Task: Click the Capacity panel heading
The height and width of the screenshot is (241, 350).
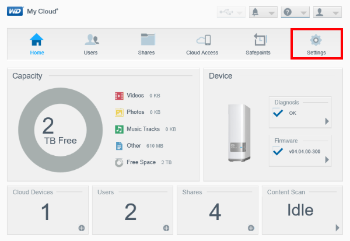Action: [27, 76]
